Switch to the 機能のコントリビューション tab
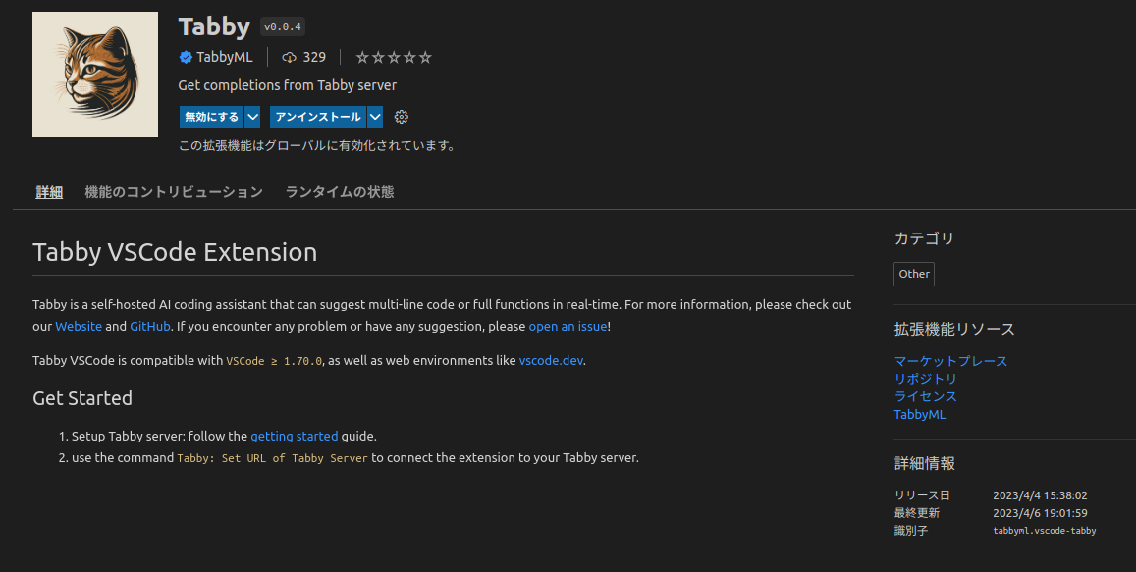 click(174, 191)
